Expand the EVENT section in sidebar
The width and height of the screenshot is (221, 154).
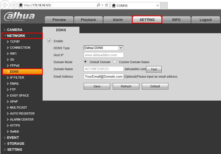(x=13, y=138)
